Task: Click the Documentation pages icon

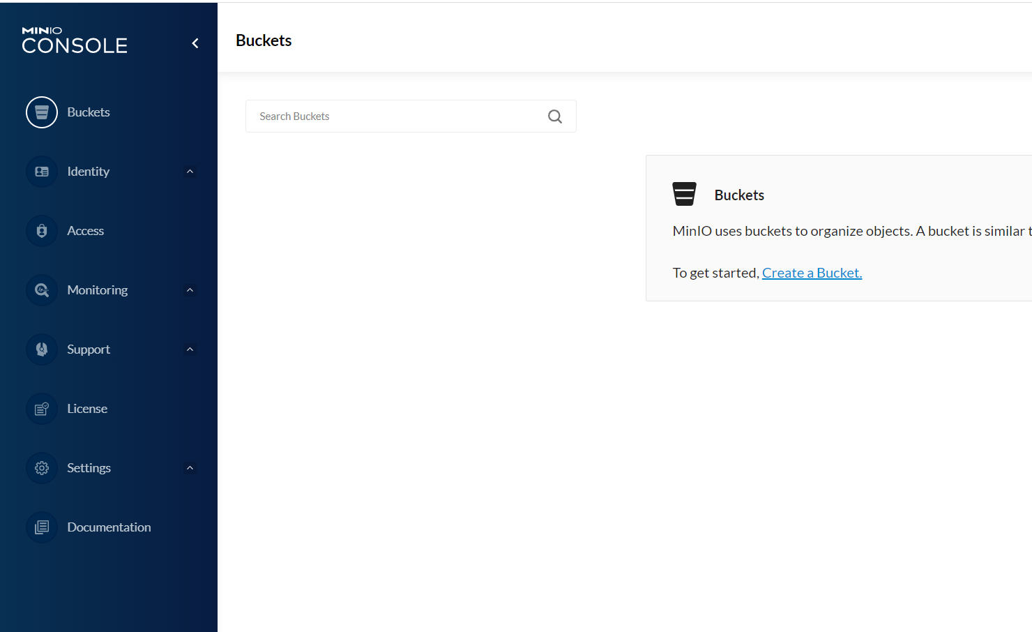Action: pos(42,527)
